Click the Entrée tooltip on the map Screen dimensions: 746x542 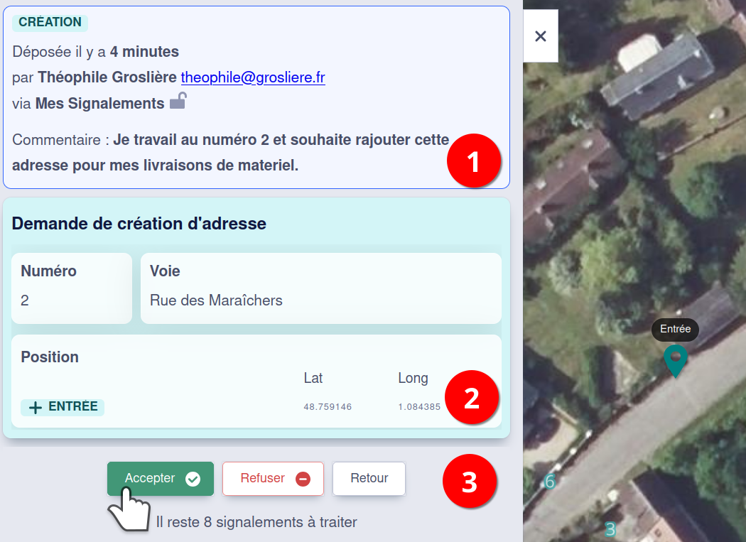(x=675, y=329)
